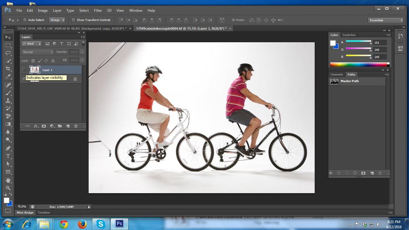Switch to the Channels tab

[337, 74]
